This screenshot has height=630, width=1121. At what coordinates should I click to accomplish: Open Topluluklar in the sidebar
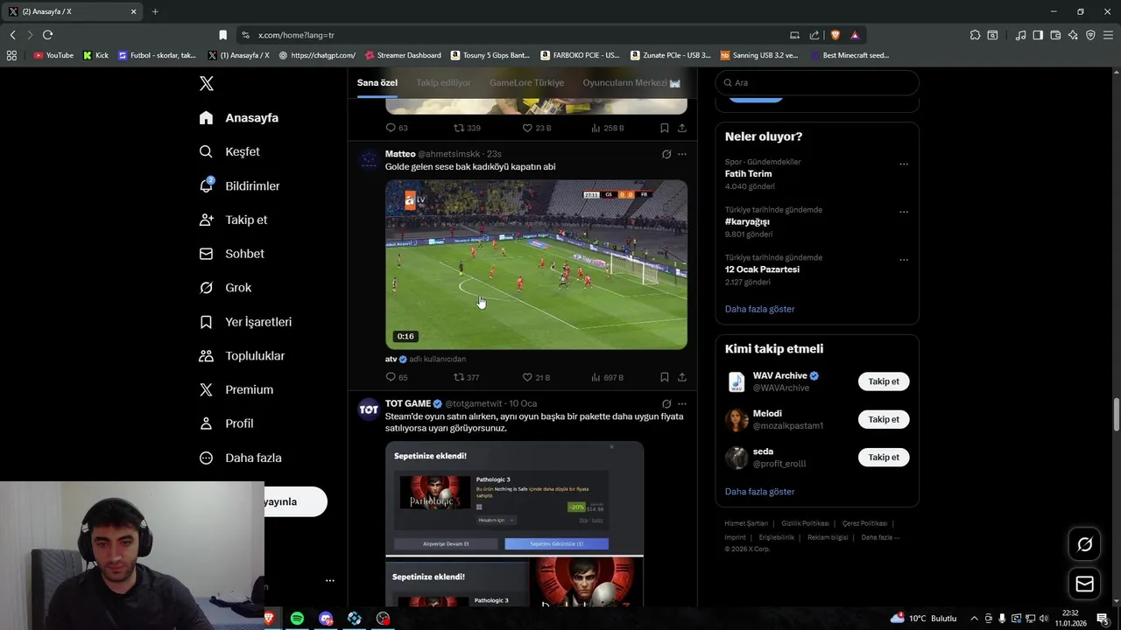coord(242,356)
